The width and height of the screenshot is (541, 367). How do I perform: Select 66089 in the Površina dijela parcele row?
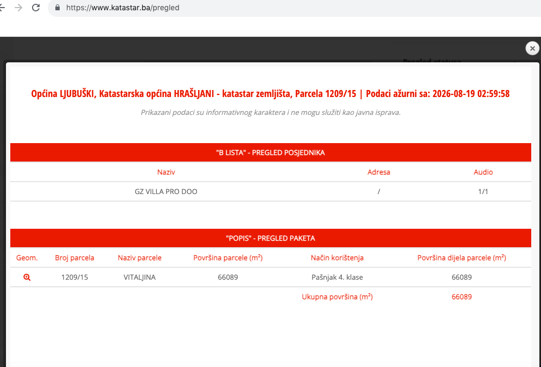(x=462, y=277)
